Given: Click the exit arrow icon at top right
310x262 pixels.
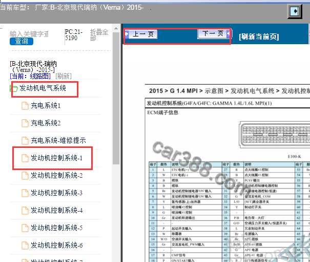Looking at the screenshot, I should pyautogui.click(x=295, y=11).
